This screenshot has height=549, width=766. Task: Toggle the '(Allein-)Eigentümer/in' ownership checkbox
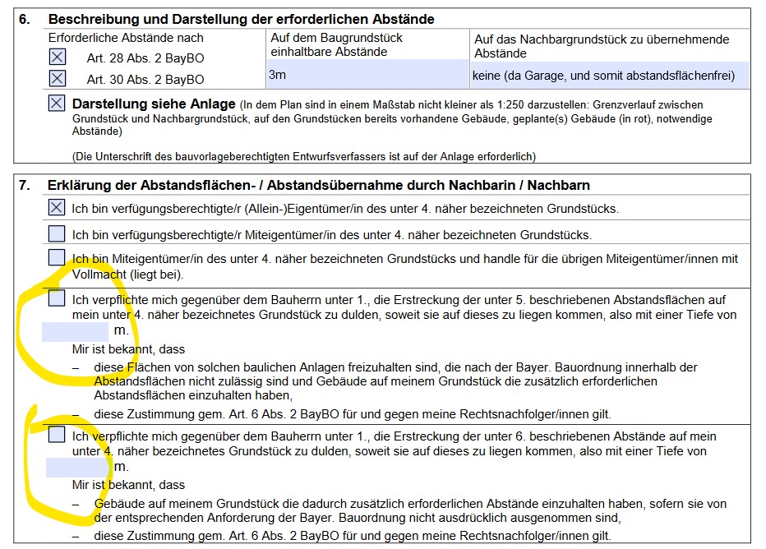pos(57,208)
